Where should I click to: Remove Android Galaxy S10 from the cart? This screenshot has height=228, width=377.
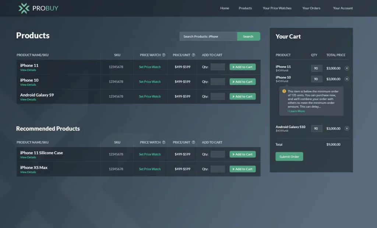(x=347, y=128)
